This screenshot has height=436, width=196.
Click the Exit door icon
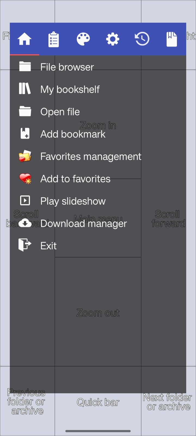point(25,245)
